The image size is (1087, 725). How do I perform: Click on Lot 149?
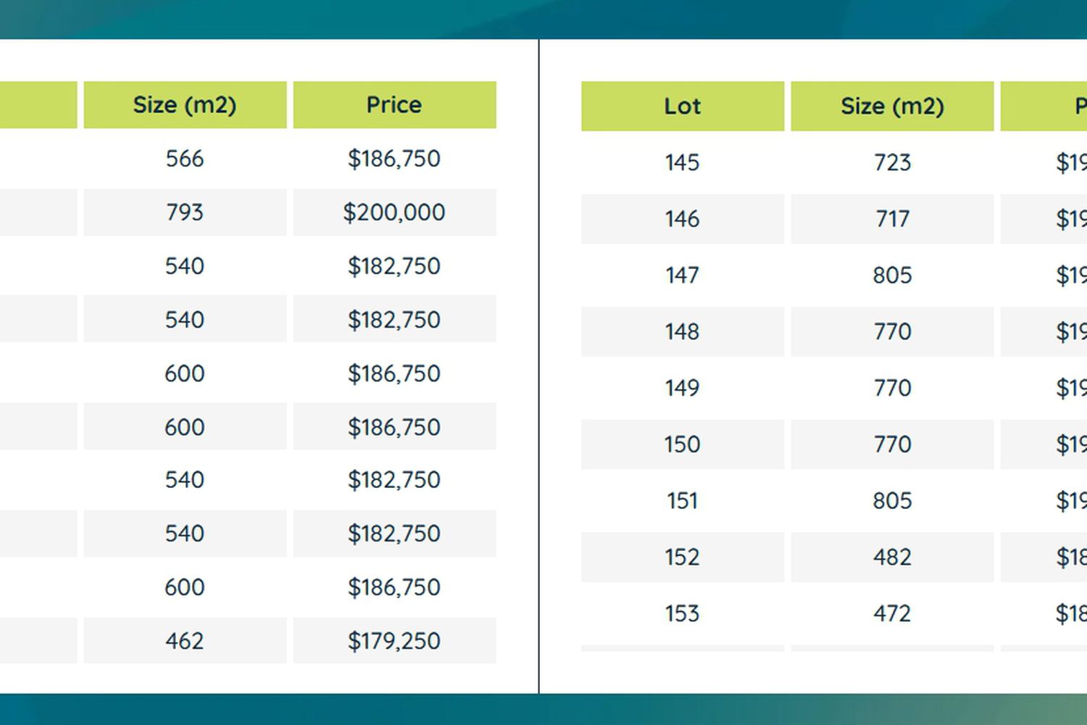(x=682, y=388)
